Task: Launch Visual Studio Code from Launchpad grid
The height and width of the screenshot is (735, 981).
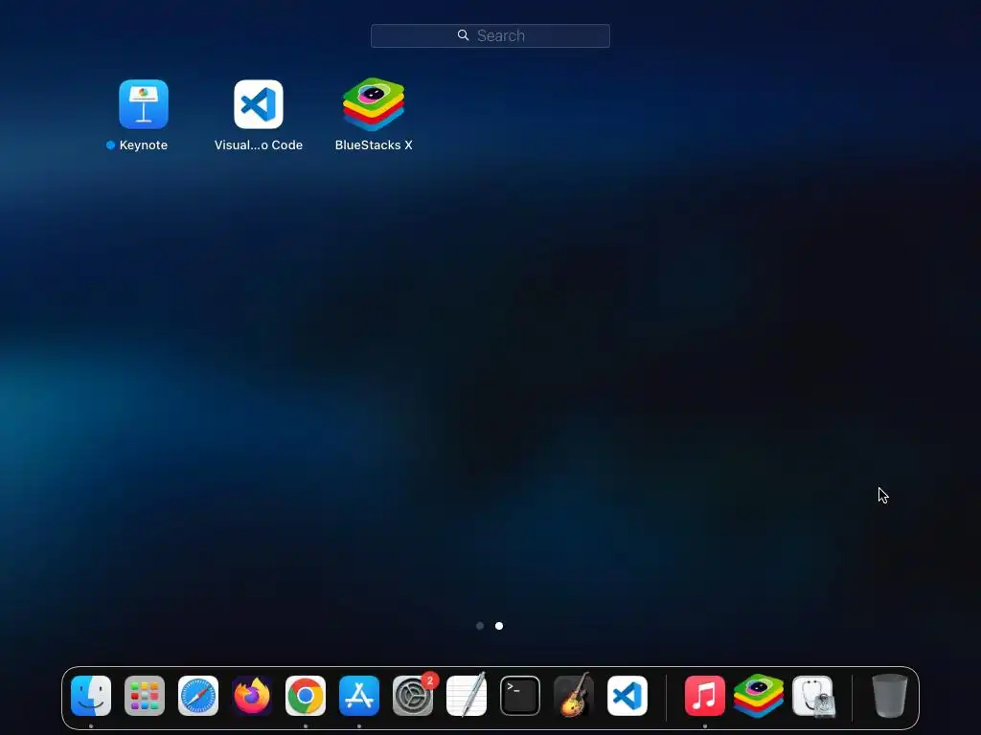Action: tap(259, 103)
